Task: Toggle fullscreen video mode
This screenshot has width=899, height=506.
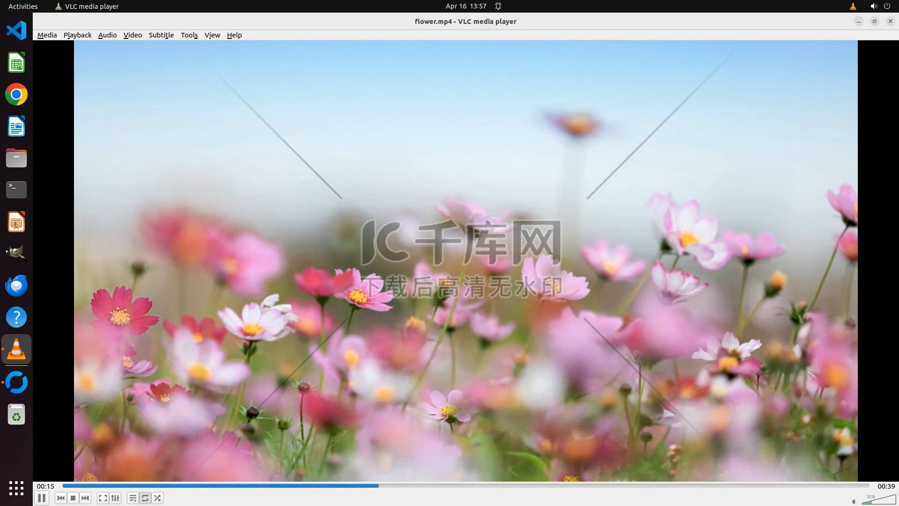Action: [x=103, y=498]
